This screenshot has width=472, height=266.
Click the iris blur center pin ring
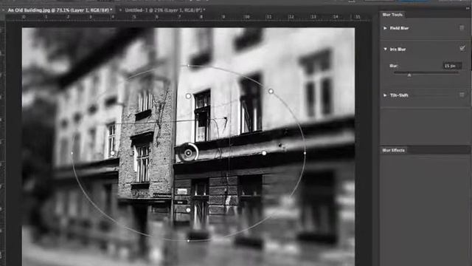188,153
